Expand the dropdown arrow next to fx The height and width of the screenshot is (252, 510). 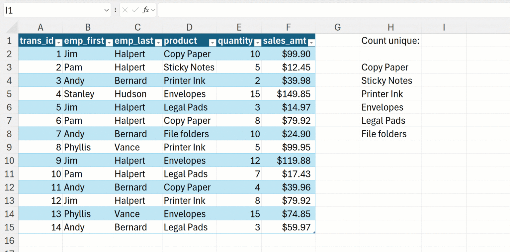tap(153, 10)
